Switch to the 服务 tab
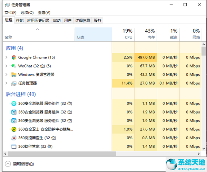Viewport: 207px width, 172px height. pos(97,21)
